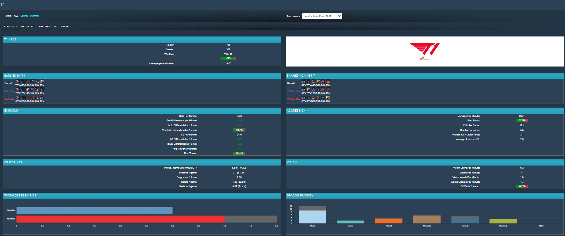This screenshot has height=236, width=565.
Task: Click the WINS/LOSSES BY SIDE section header
Action: coord(142,196)
